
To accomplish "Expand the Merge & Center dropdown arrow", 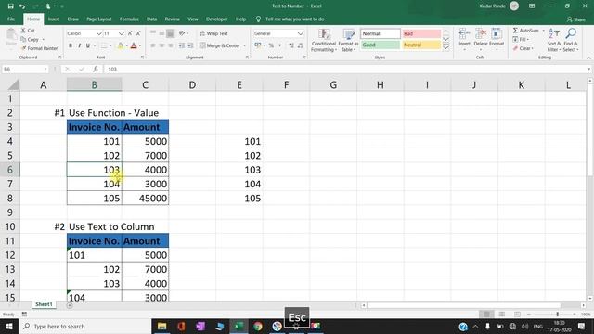I will click(x=245, y=45).
